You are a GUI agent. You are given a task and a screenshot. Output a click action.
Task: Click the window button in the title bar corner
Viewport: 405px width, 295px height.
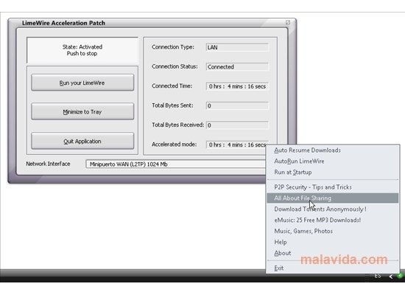pos(288,23)
